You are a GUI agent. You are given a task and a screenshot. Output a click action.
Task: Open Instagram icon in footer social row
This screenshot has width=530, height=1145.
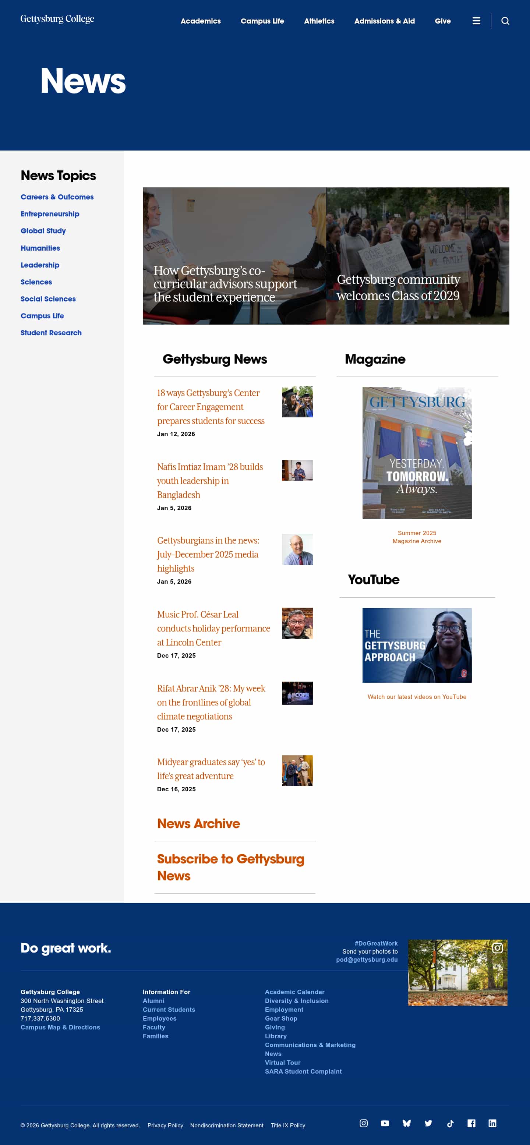click(363, 1123)
